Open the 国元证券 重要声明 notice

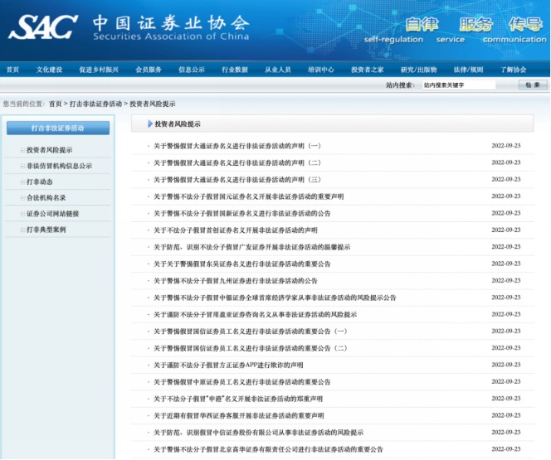[248, 196]
